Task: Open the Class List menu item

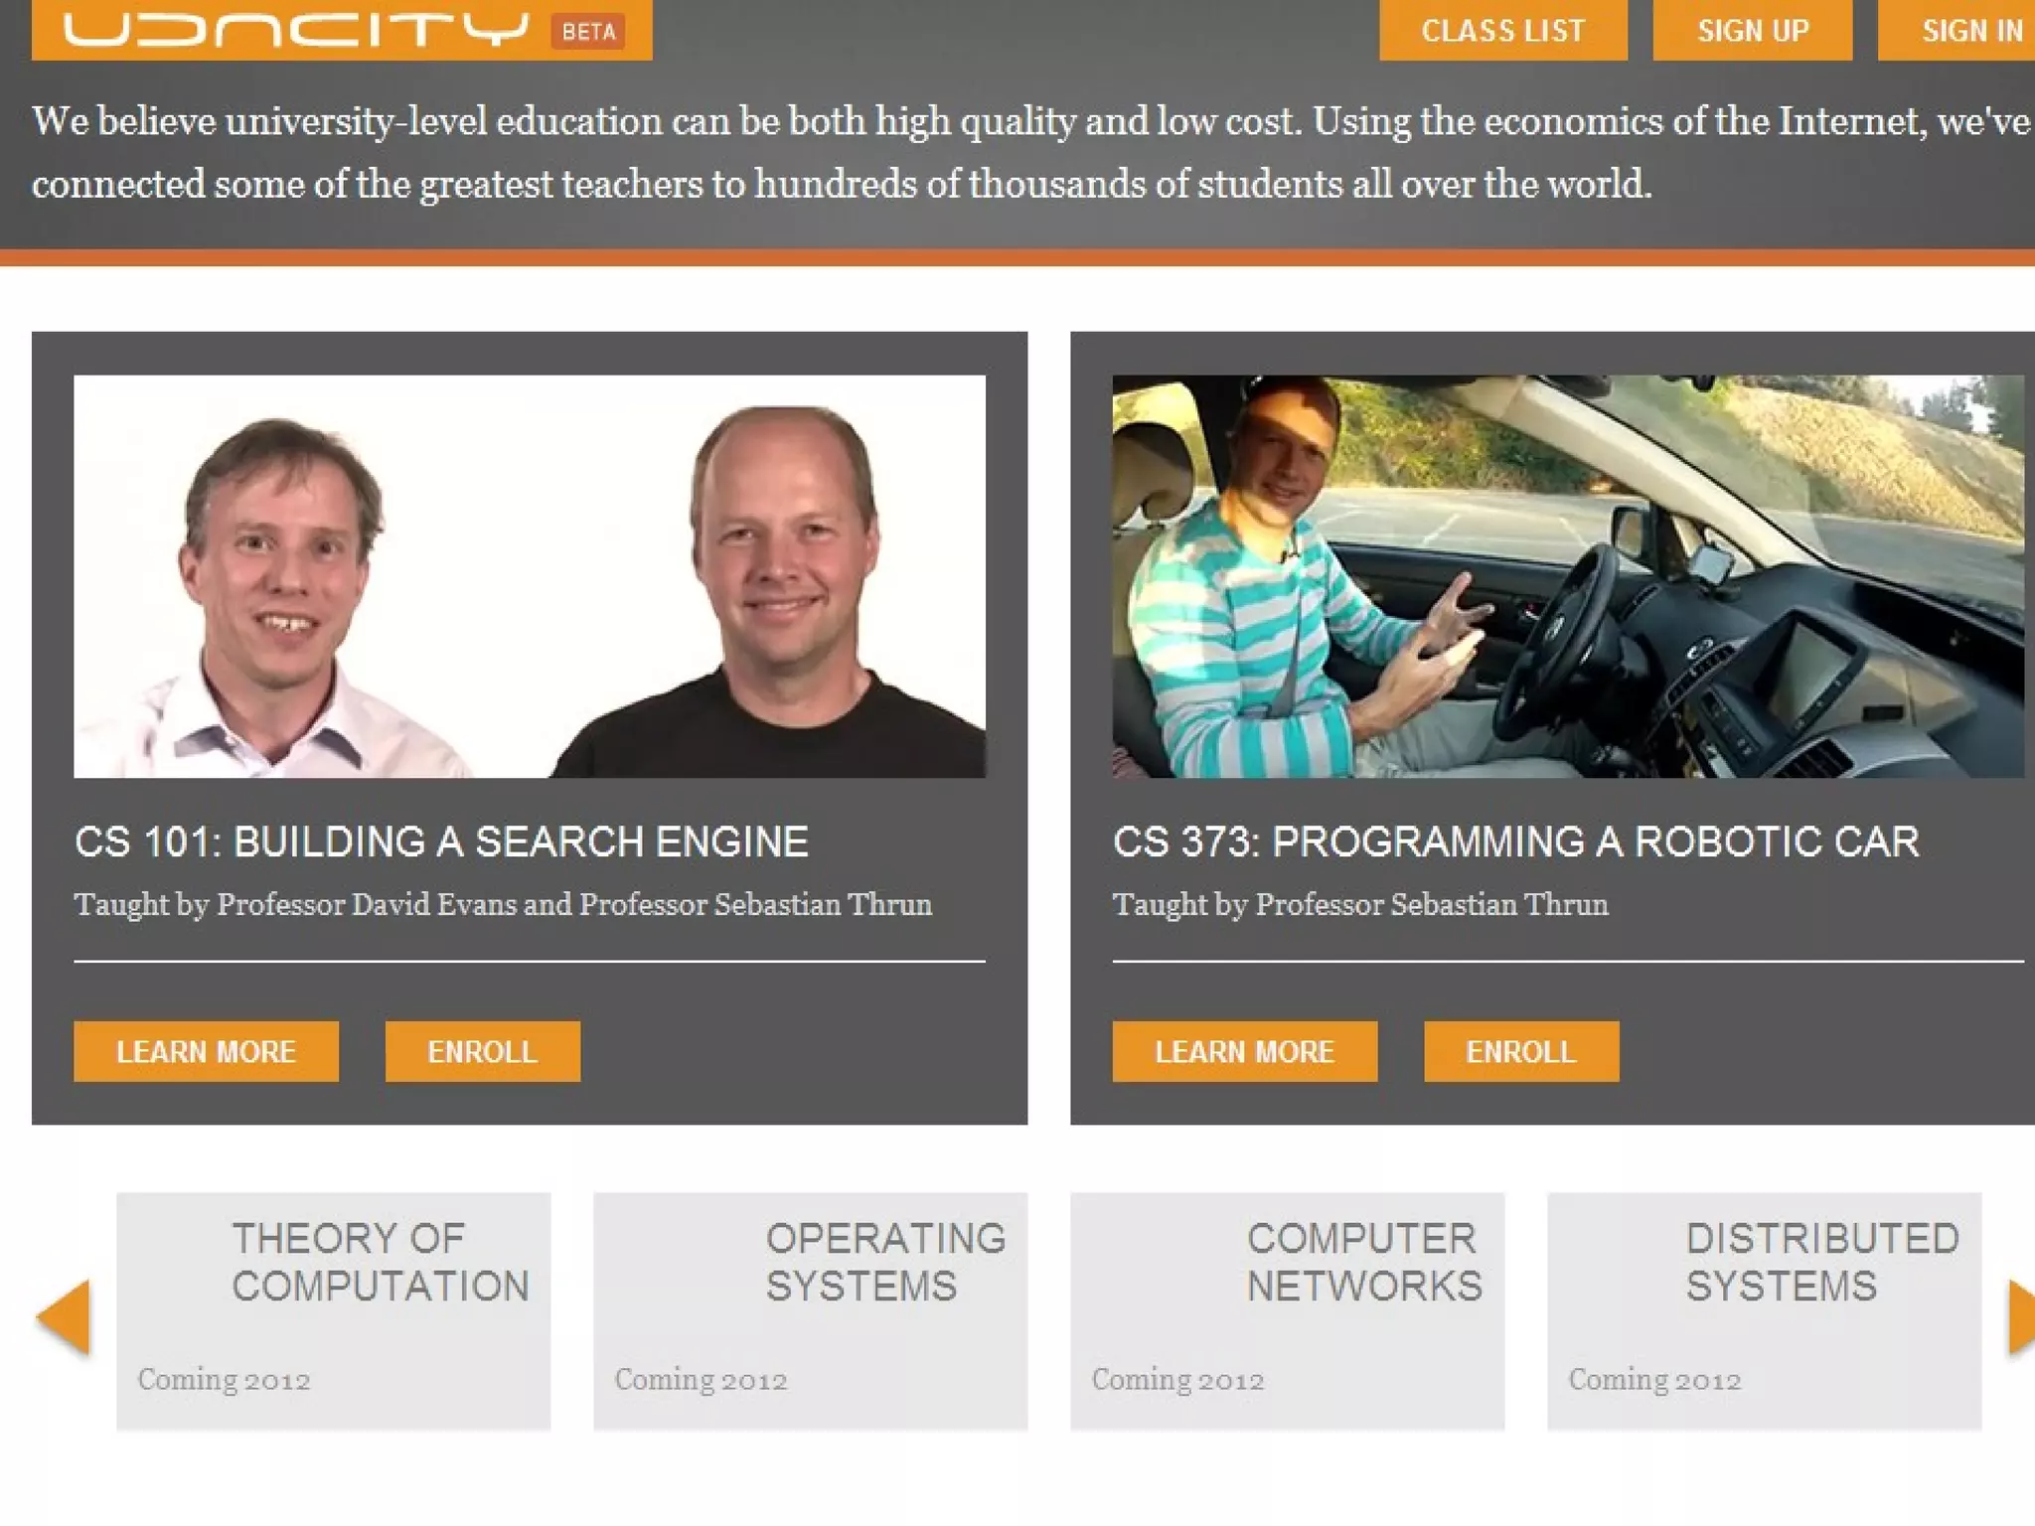Action: click(1503, 30)
